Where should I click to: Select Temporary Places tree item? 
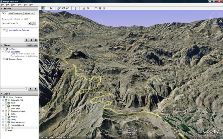point(15,59)
